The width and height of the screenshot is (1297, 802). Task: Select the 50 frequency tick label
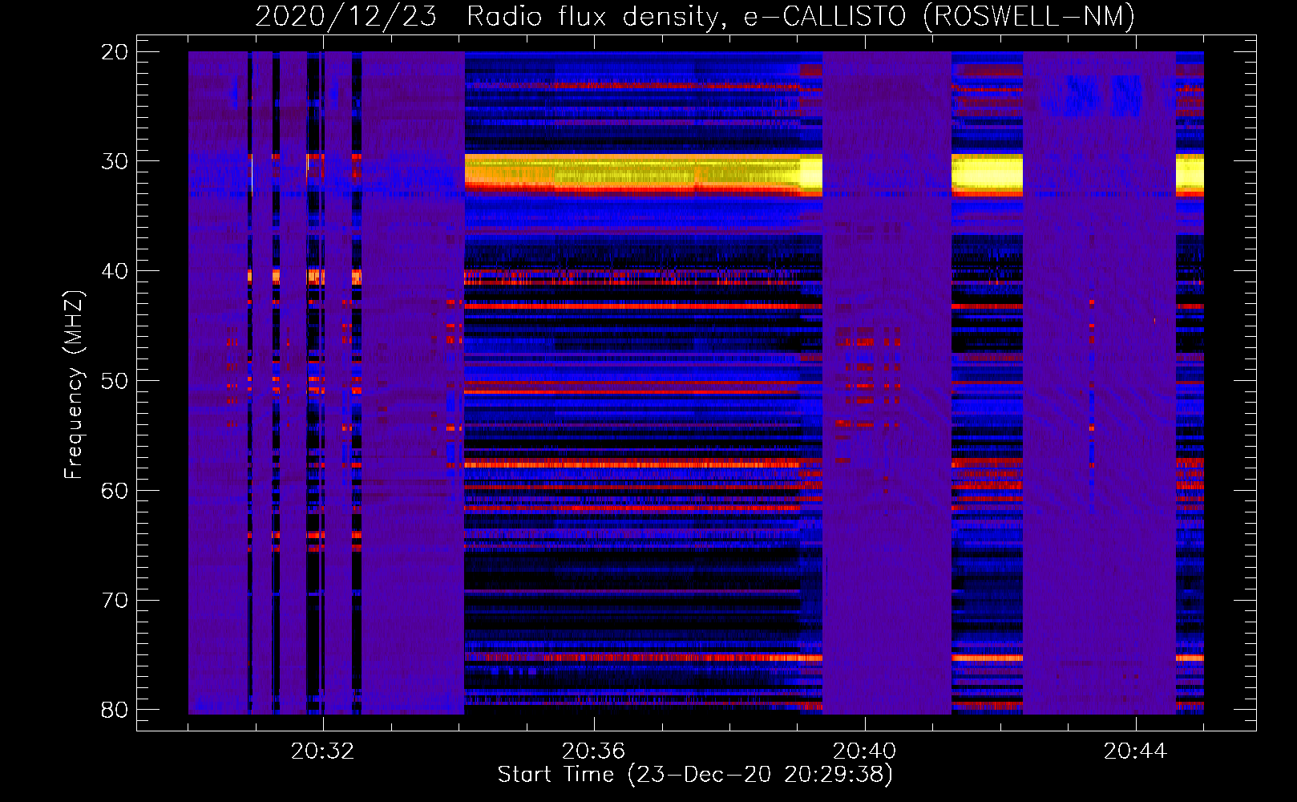pyautogui.click(x=115, y=381)
